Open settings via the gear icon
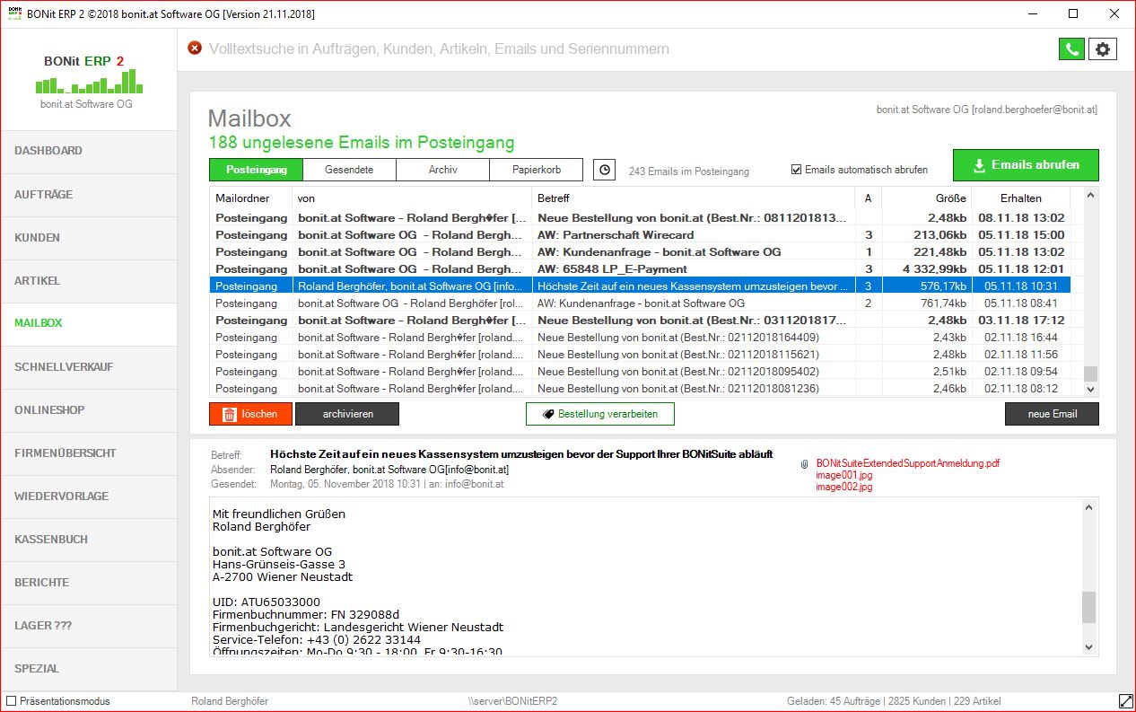The width and height of the screenshot is (1136, 712). pos(1103,49)
